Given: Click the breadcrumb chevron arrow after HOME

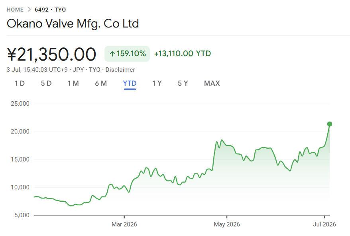Looking at the screenshot, I should click(29, 10).
